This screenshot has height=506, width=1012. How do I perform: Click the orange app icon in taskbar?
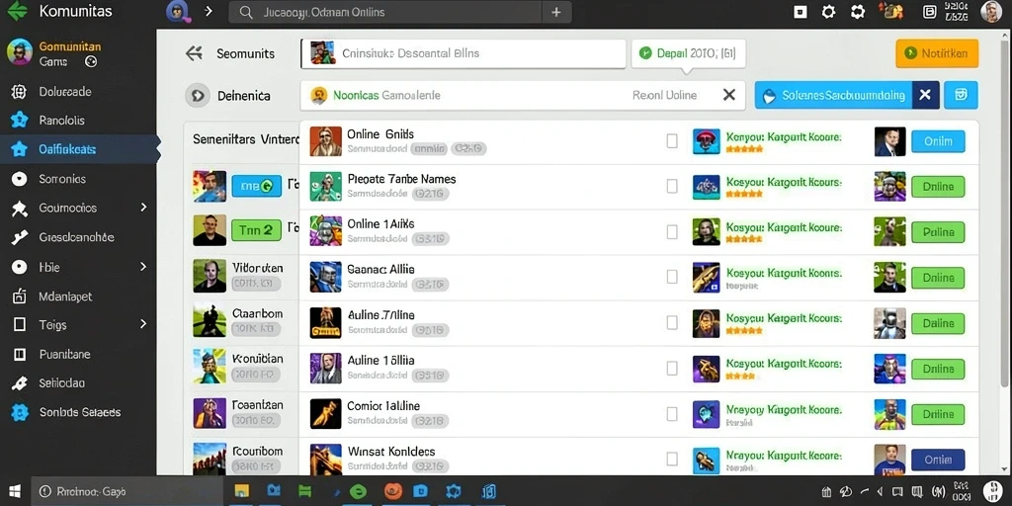pyautogui.click(x=393, y=491)
